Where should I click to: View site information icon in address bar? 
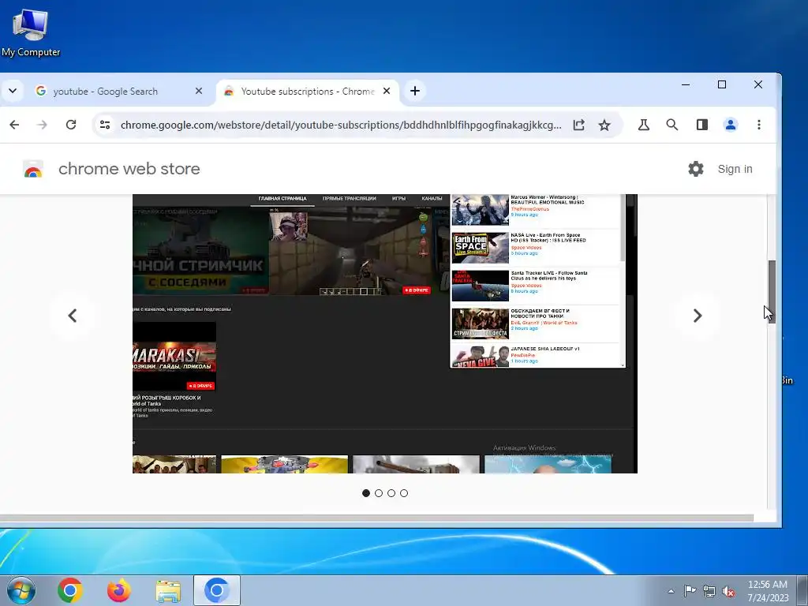tap(105, 125)
